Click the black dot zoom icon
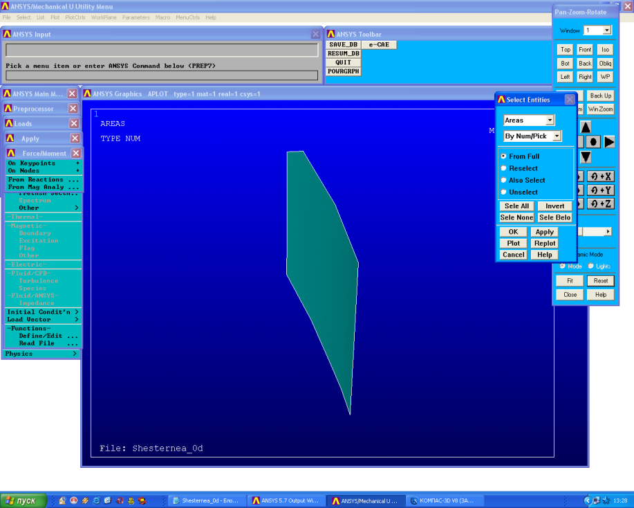Screen dimensions: 634x508 point(593,142)
